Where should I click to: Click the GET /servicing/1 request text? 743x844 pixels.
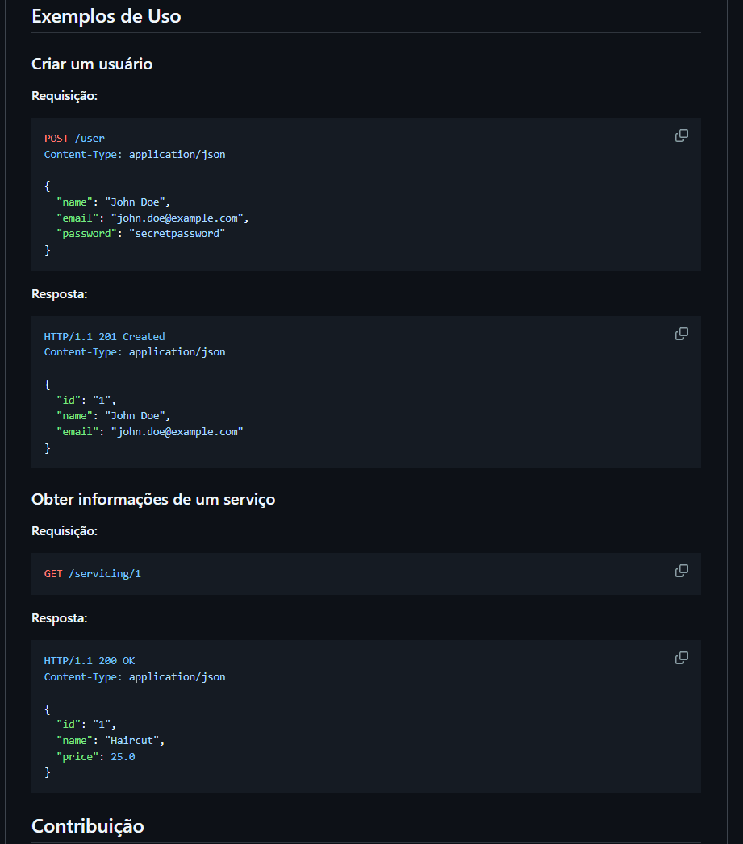pos(93,574)
